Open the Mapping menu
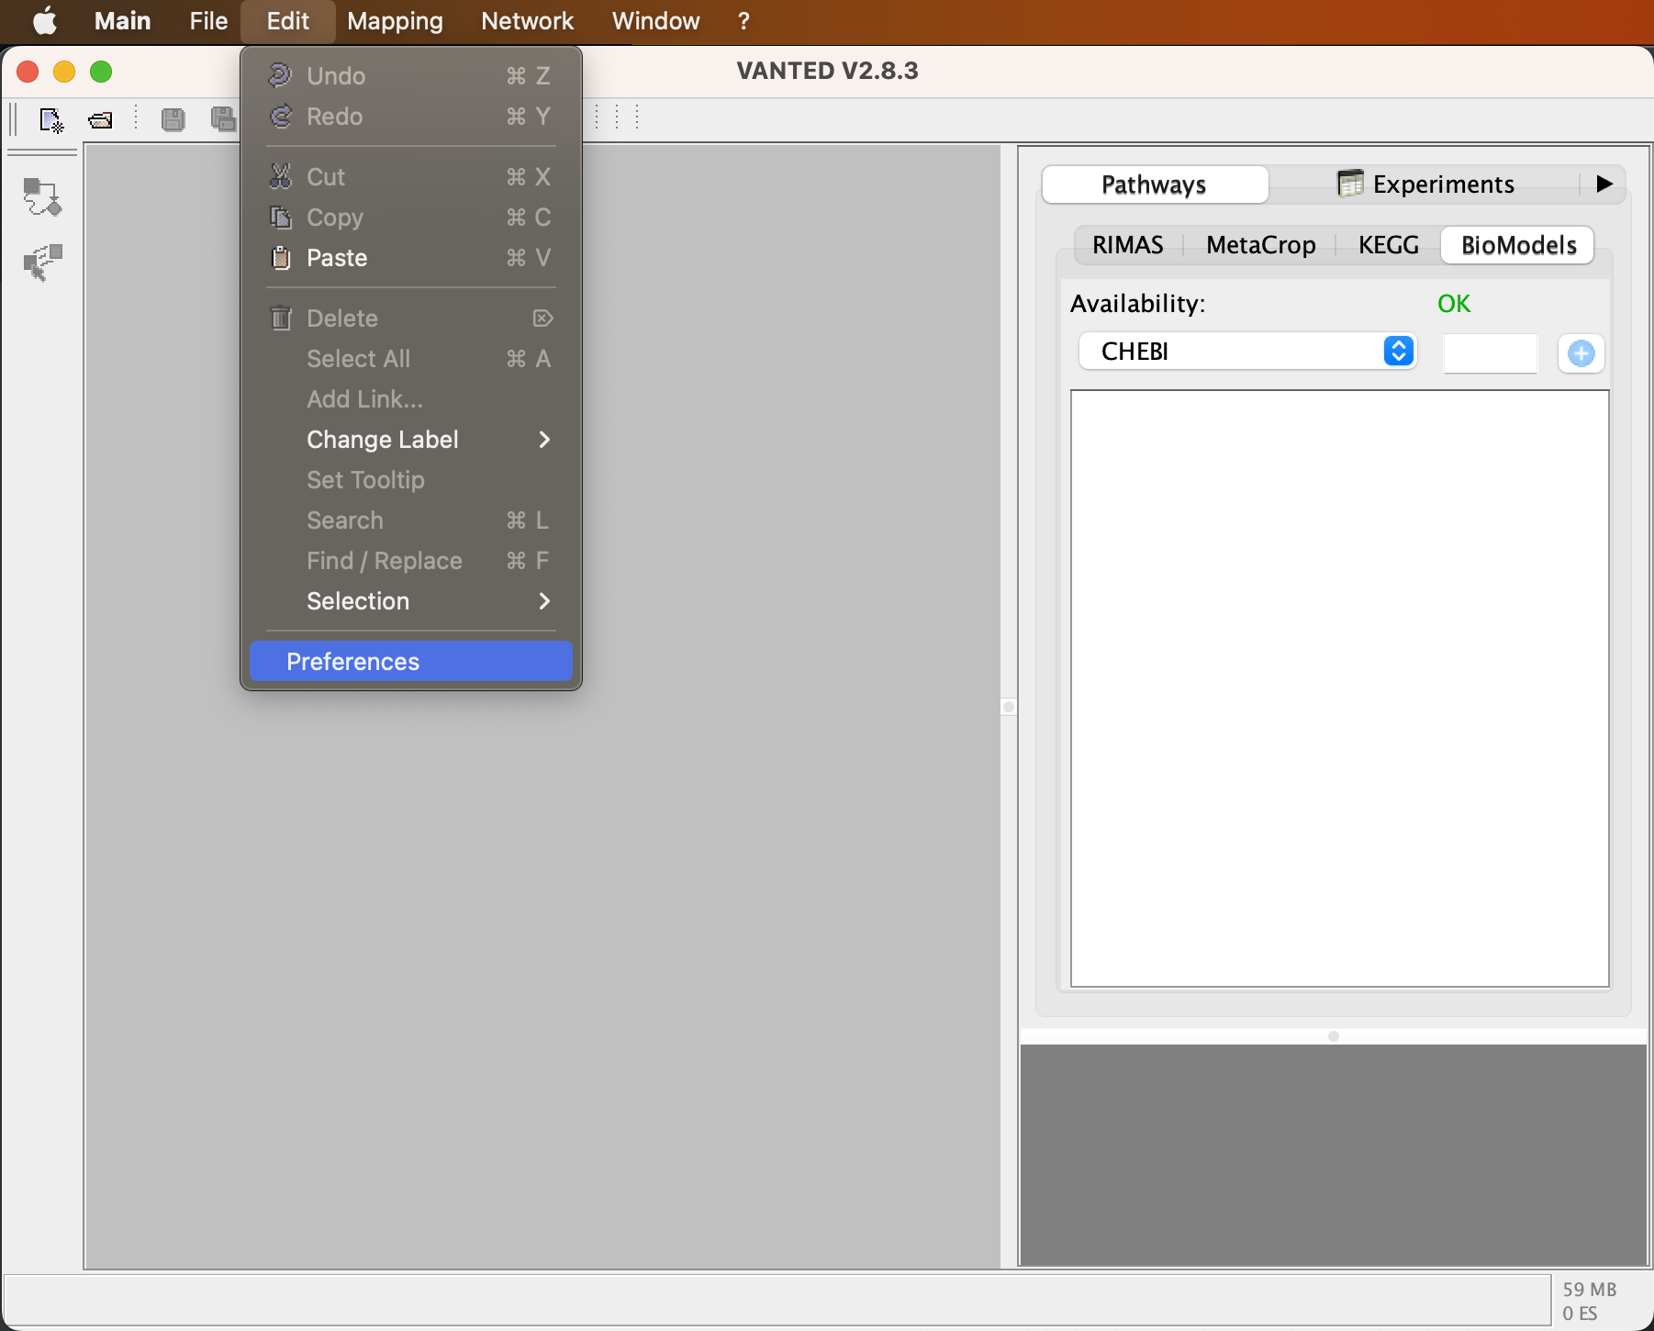This screenshot has width=1654, height=1331. coord(395,21)
